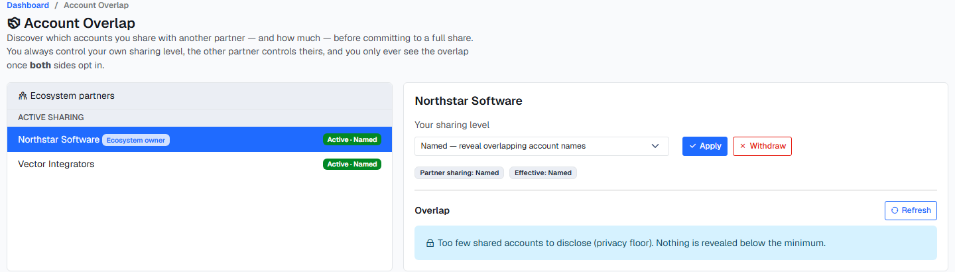Open the Dashboard breadcrumb link

(28, 5)
